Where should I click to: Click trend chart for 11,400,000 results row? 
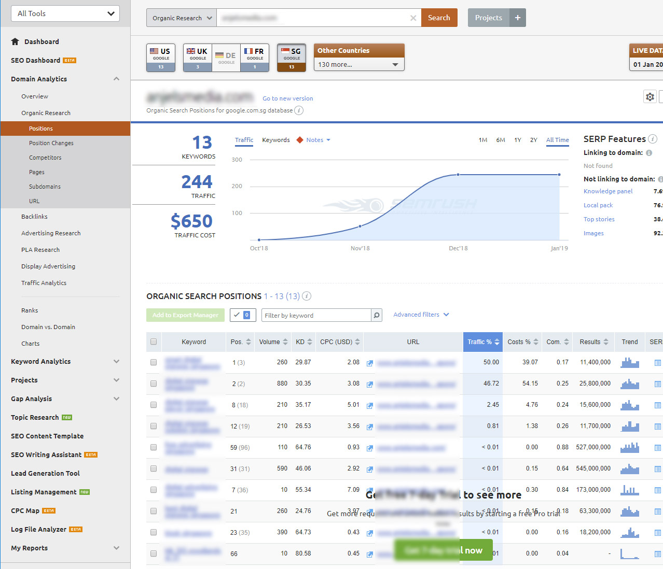(x=630, y=362)
